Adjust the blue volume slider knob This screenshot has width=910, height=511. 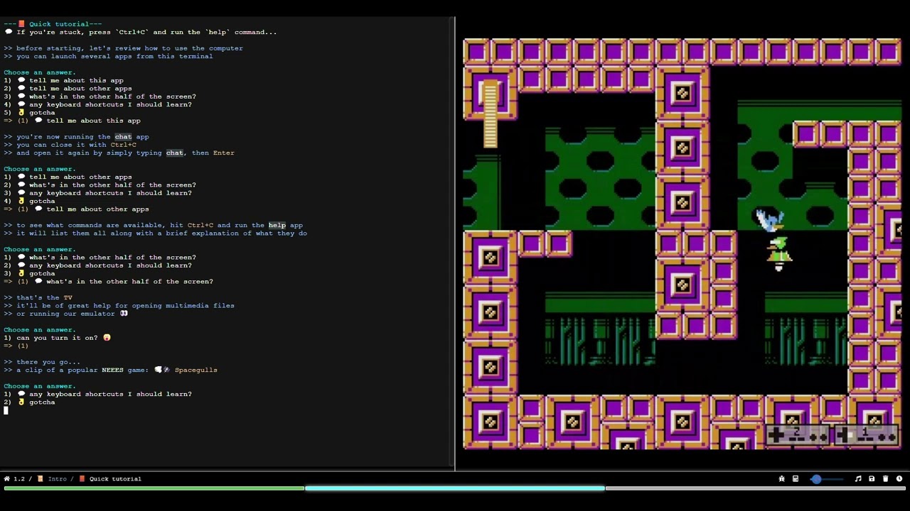816,479
